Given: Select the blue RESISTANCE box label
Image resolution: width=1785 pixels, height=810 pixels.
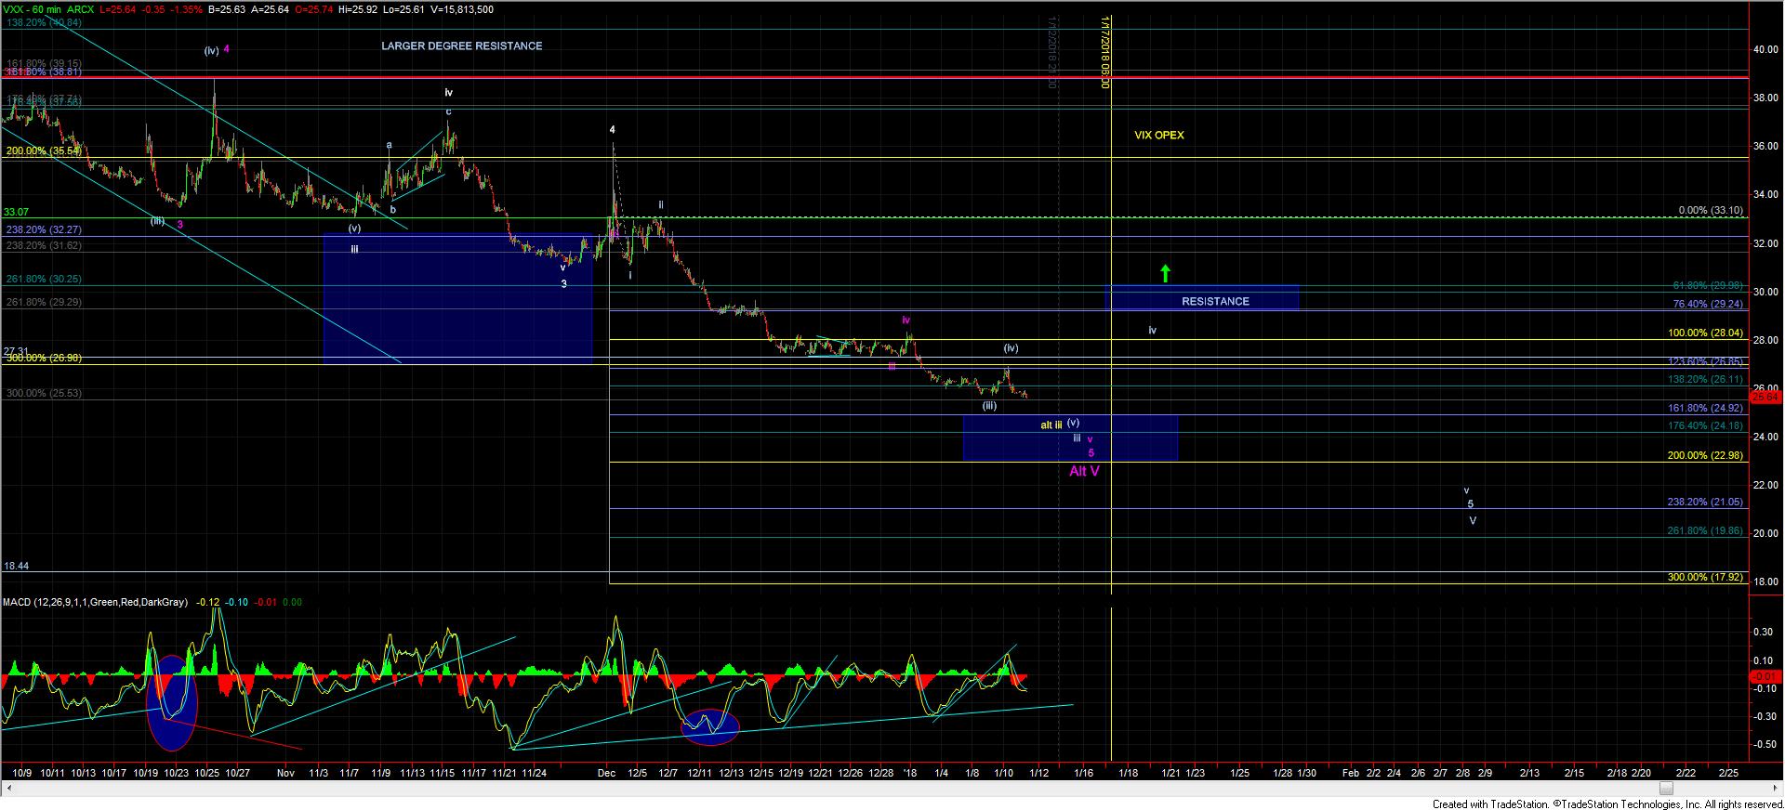Looking at the screenshot, I should [1215, 301].
